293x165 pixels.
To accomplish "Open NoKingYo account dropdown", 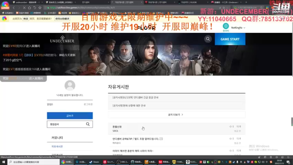I will coord(238,28).
